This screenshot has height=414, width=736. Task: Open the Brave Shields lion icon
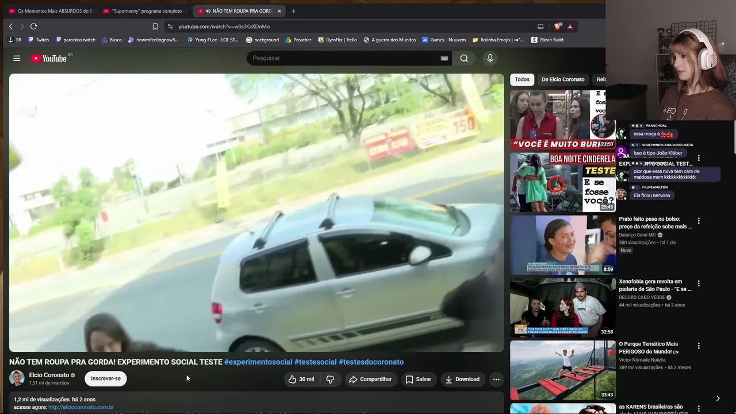point(558,26)
